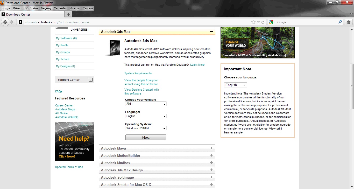The image size is (354, 189).
Task: Open a new tab with plus button
Action: point(68,14)
